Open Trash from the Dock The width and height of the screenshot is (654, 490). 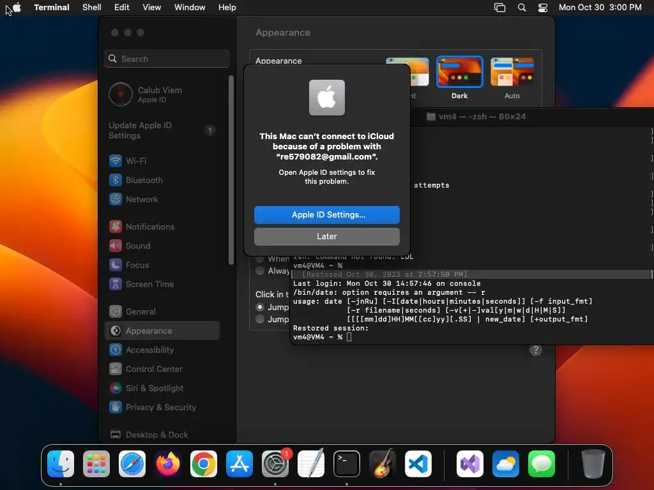593,464
